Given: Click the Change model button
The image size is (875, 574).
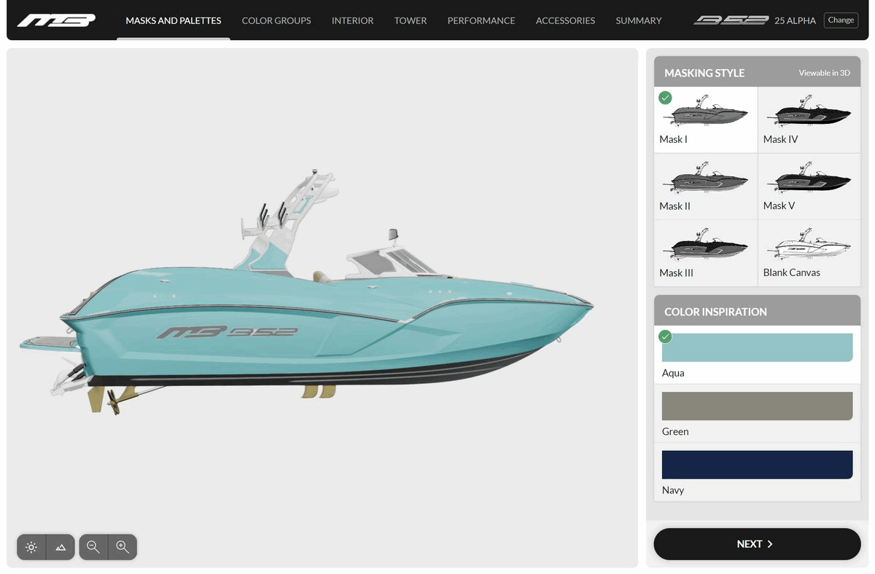Looking at the screenshot, I should [x=841, y=20].
